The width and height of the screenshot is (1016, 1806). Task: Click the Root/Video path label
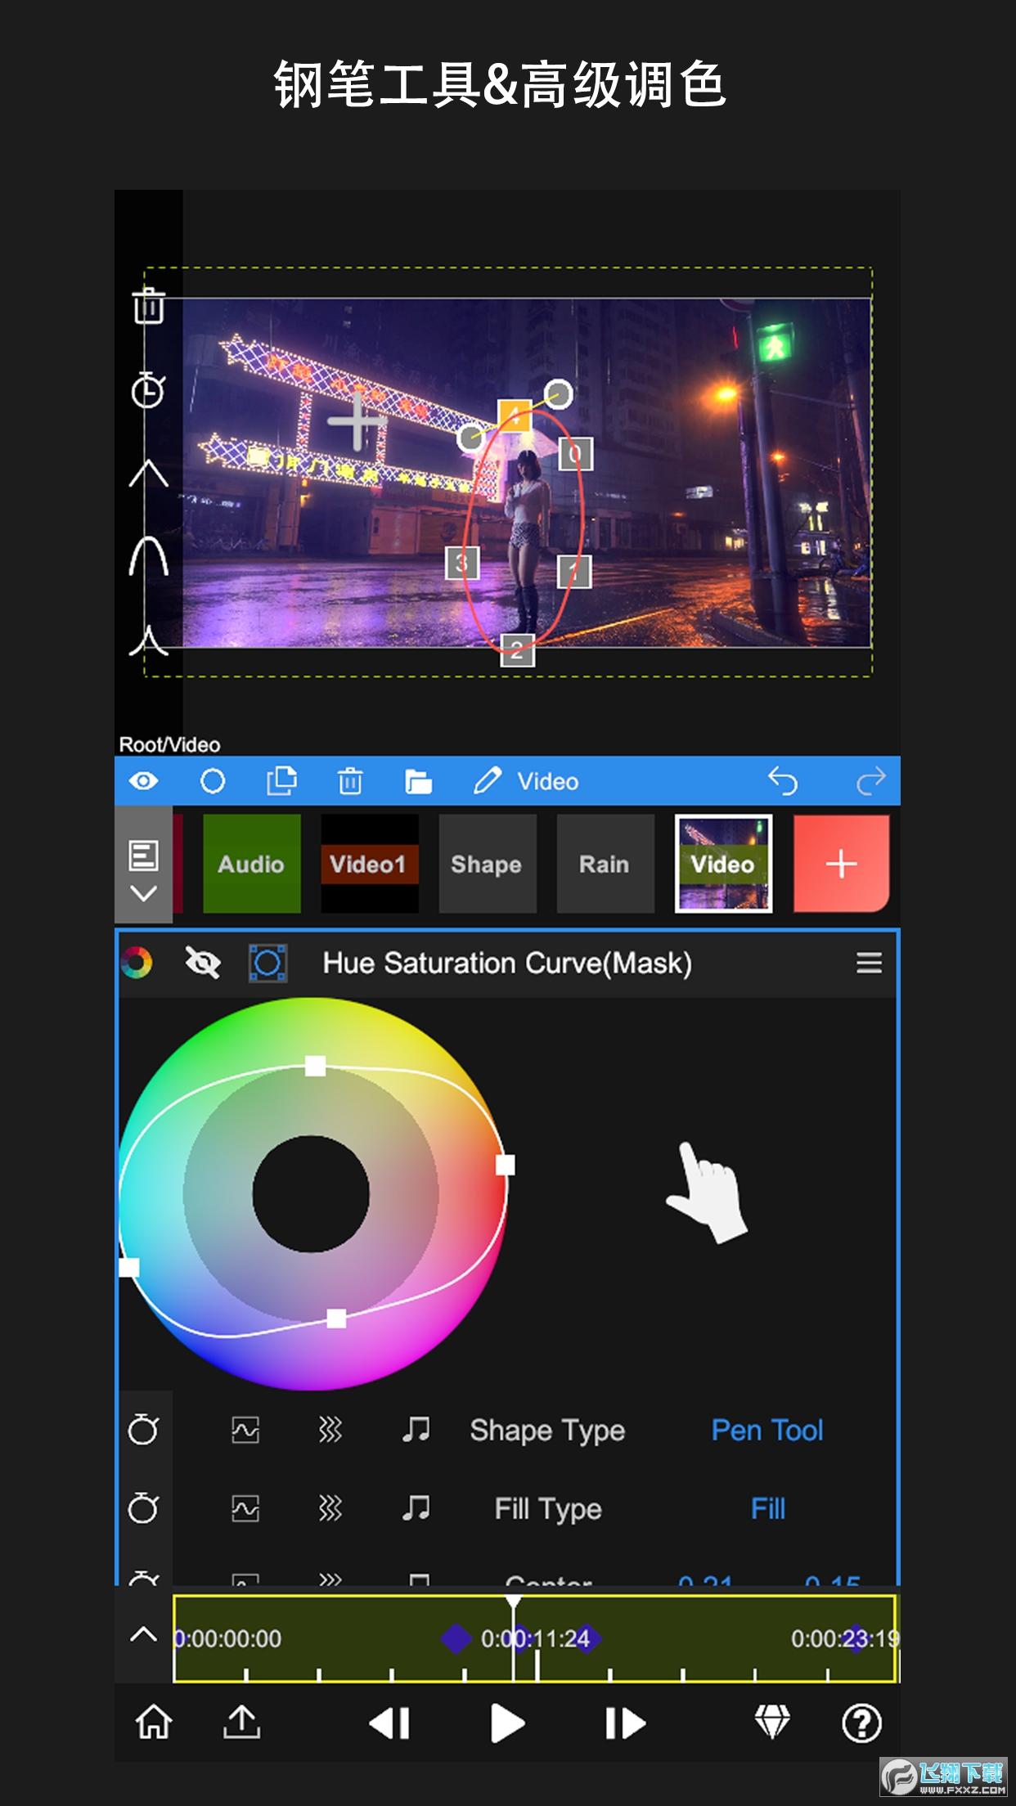tap(169, 744)
